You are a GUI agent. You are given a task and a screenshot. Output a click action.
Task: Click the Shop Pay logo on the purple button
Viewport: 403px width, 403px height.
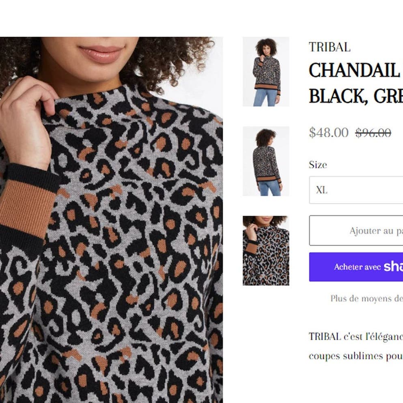pyautogui.click(x=393, y=267)
